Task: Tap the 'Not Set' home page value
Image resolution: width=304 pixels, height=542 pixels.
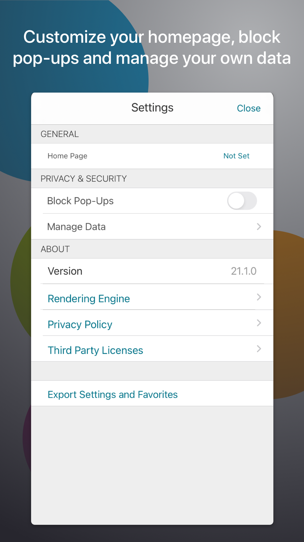Action: click(236, 156)
